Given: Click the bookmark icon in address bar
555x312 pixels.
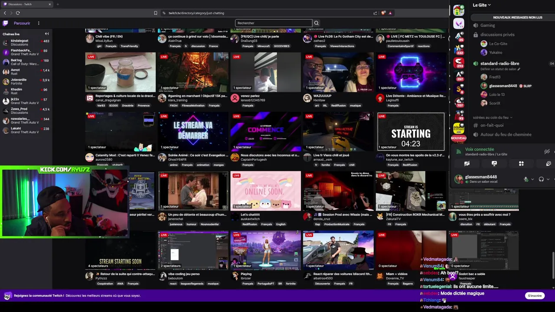Looking at the screenshot, I should point(156,13).
